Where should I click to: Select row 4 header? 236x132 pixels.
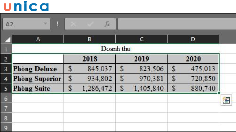6,79
